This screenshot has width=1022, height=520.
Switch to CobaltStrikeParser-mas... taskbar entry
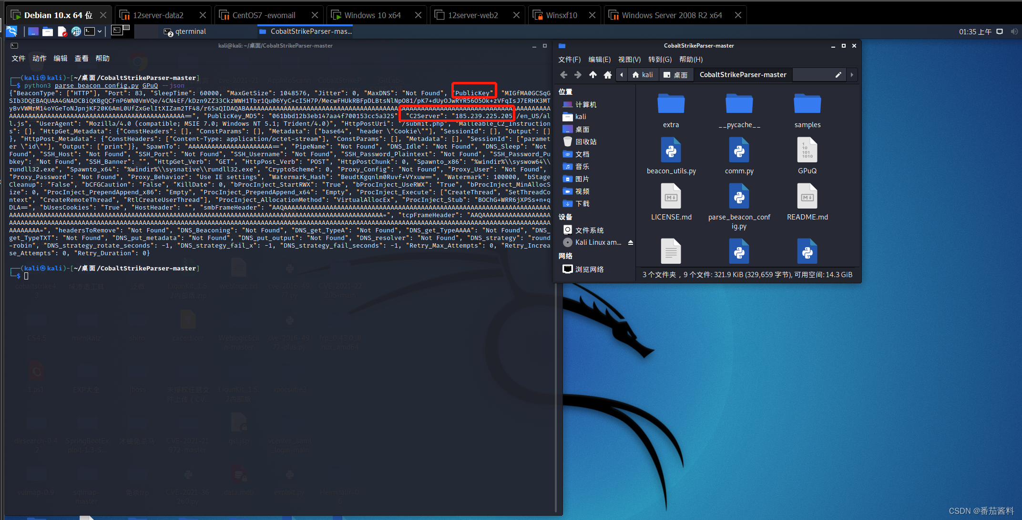pyautogui.click(x=306, y=31)
